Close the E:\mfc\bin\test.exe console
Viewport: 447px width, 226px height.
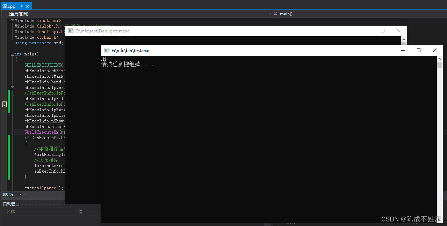[x=435, y=50]
